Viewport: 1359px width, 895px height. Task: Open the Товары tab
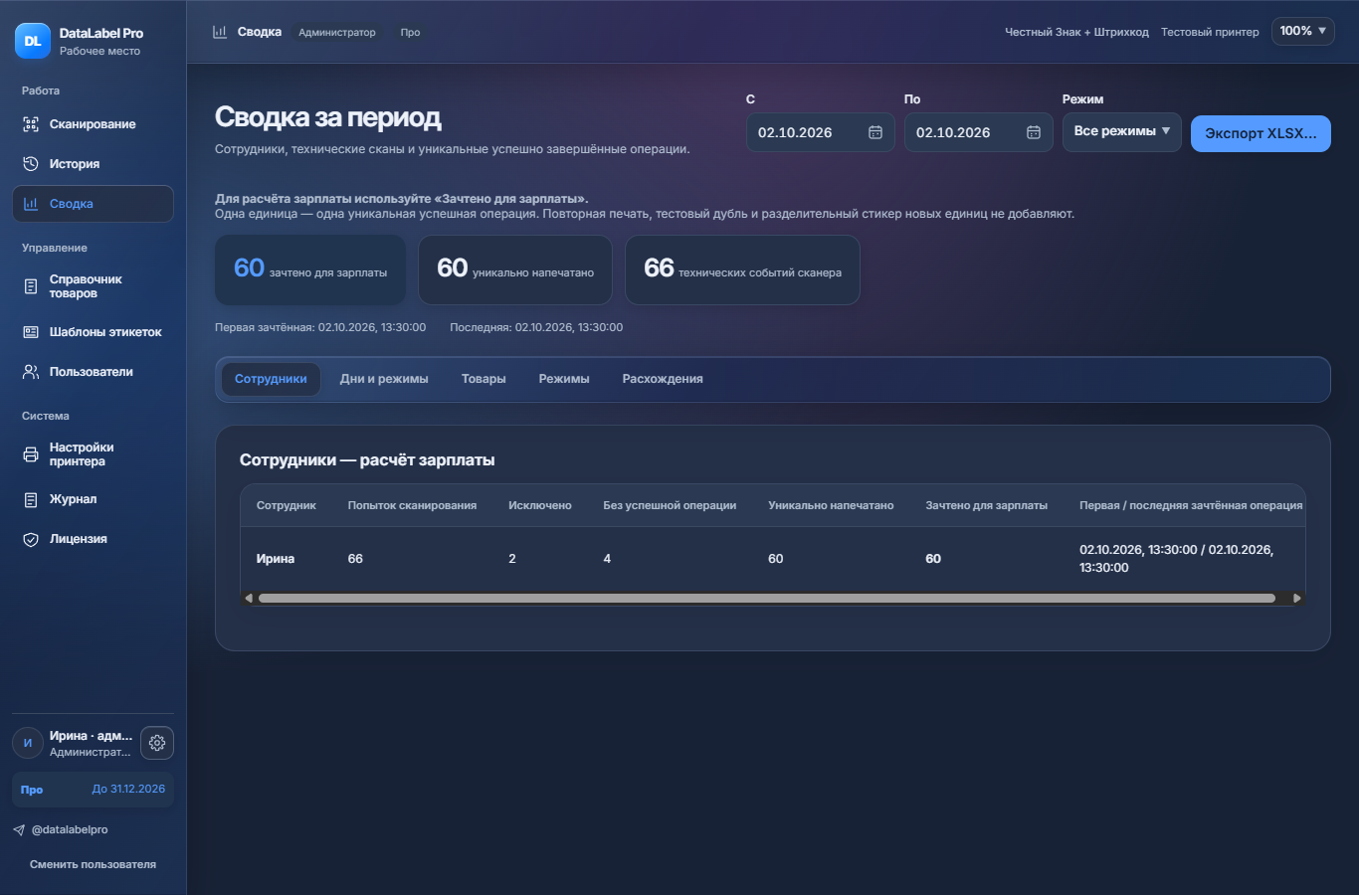tap(484, 379)
